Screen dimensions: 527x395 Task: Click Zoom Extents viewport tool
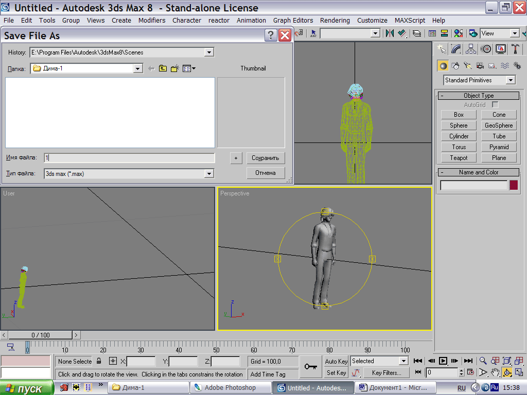pyautogui.click(x=507, y=361)
